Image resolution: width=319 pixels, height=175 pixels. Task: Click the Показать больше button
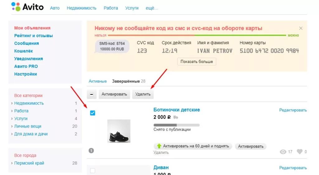click(197, 61)
